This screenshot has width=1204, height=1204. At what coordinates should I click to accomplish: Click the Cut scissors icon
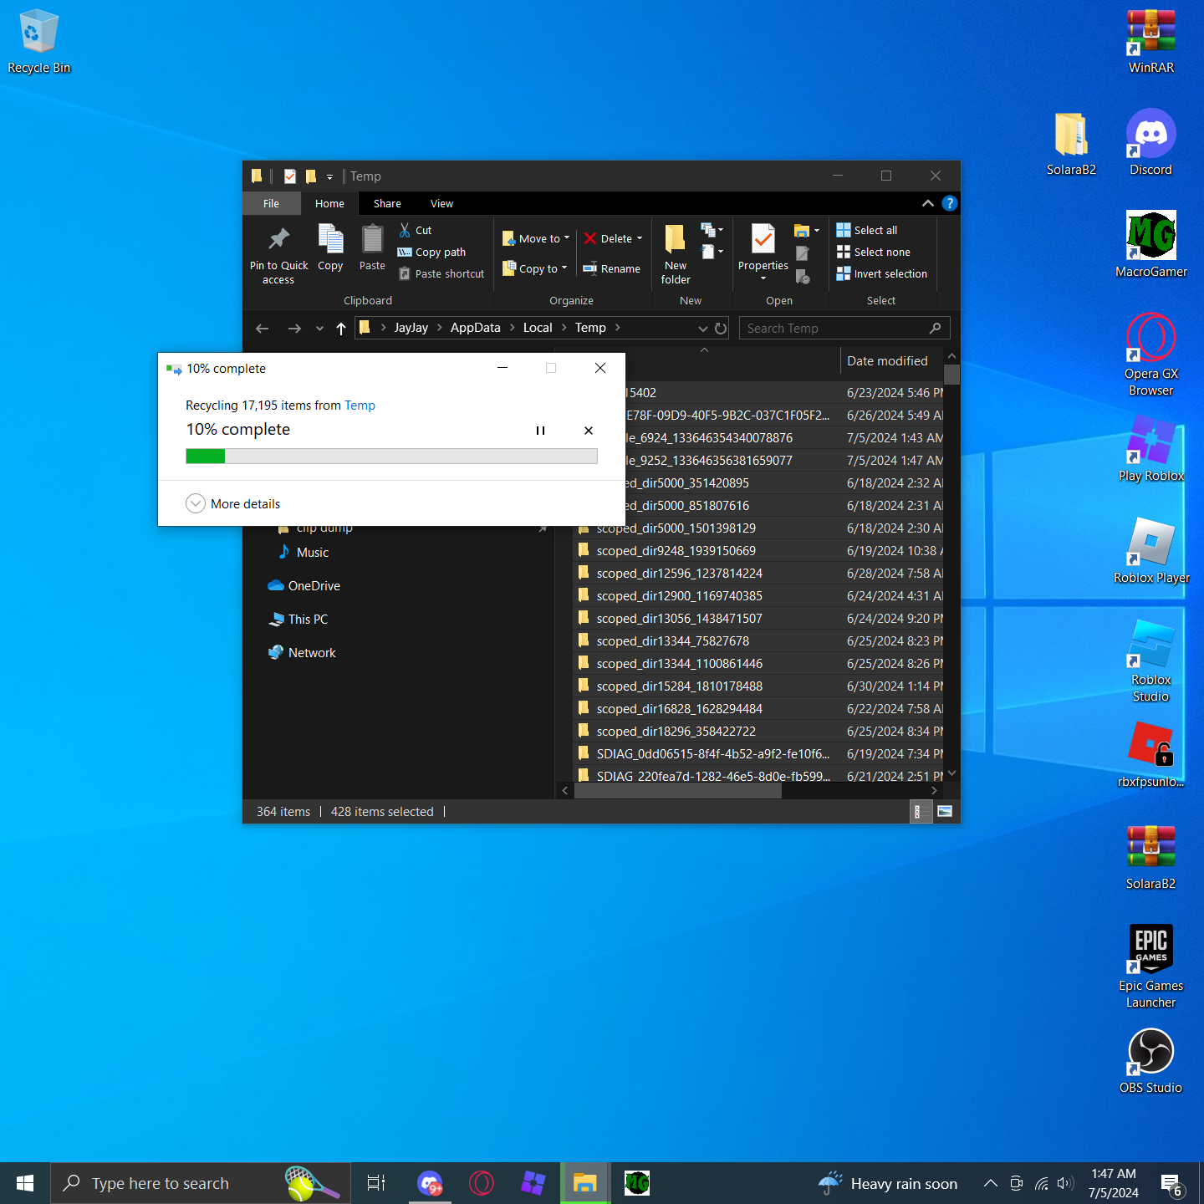(x=405, y=230)
